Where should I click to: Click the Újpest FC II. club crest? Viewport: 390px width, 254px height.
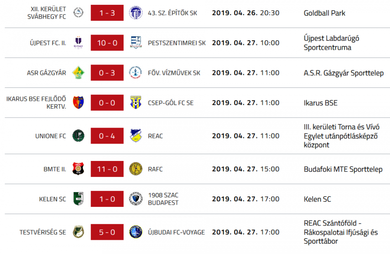tap(78, 43)
